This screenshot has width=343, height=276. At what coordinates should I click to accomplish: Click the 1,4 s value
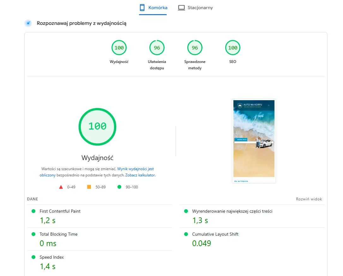coord(47,267)
